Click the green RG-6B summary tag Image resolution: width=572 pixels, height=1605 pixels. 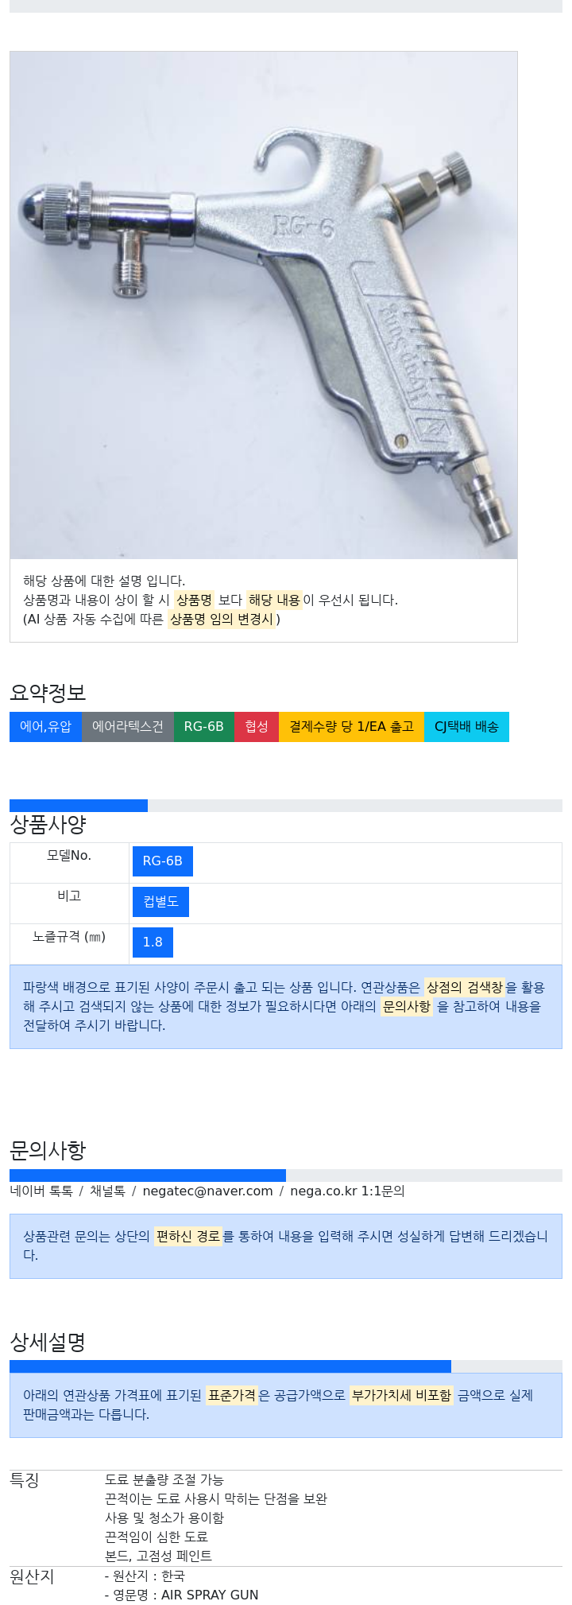pyautogui.click(x=204, y=727)
